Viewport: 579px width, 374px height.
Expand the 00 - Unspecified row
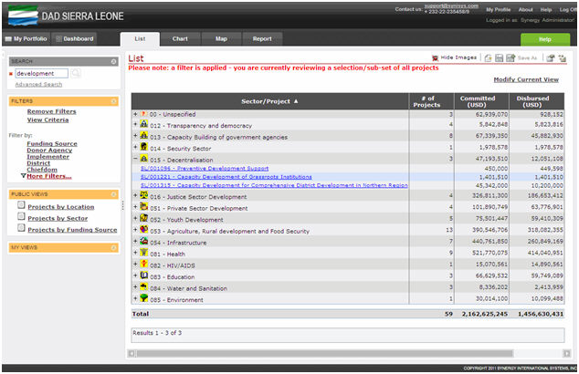pos(135,114)
